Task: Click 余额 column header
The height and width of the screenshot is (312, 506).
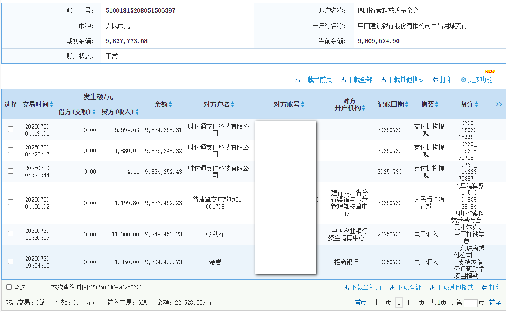Action: pos(161,104)
